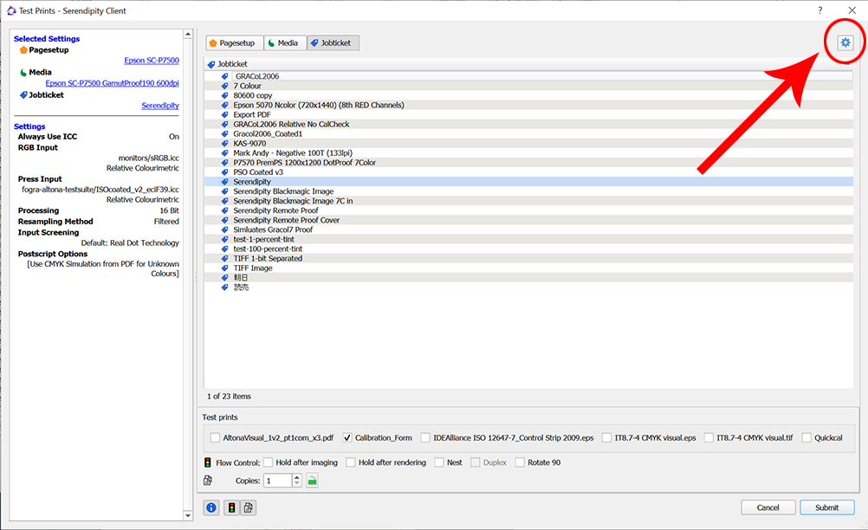Enable AltonaVisual_1v2_pt1com_x3.pdf test print

216,437
